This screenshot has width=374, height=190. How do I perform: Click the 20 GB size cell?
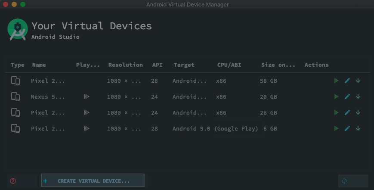pos(268,97)
